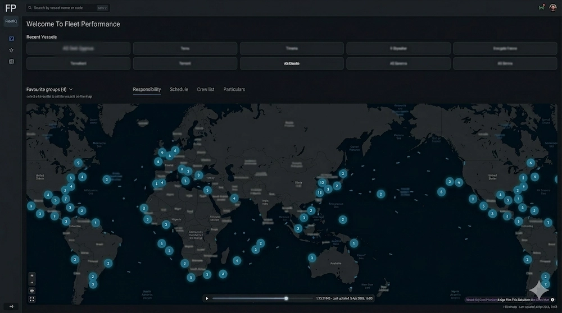The image size is (562, 313).
Task: Open the AS Claudia recent vessel
Action: tap(292, 63)
